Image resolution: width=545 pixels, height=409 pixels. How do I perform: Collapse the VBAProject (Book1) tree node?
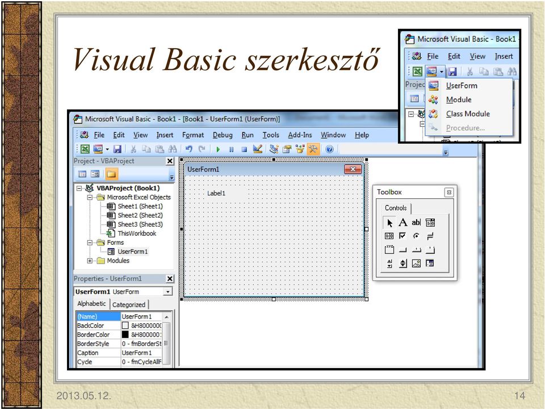79,188
